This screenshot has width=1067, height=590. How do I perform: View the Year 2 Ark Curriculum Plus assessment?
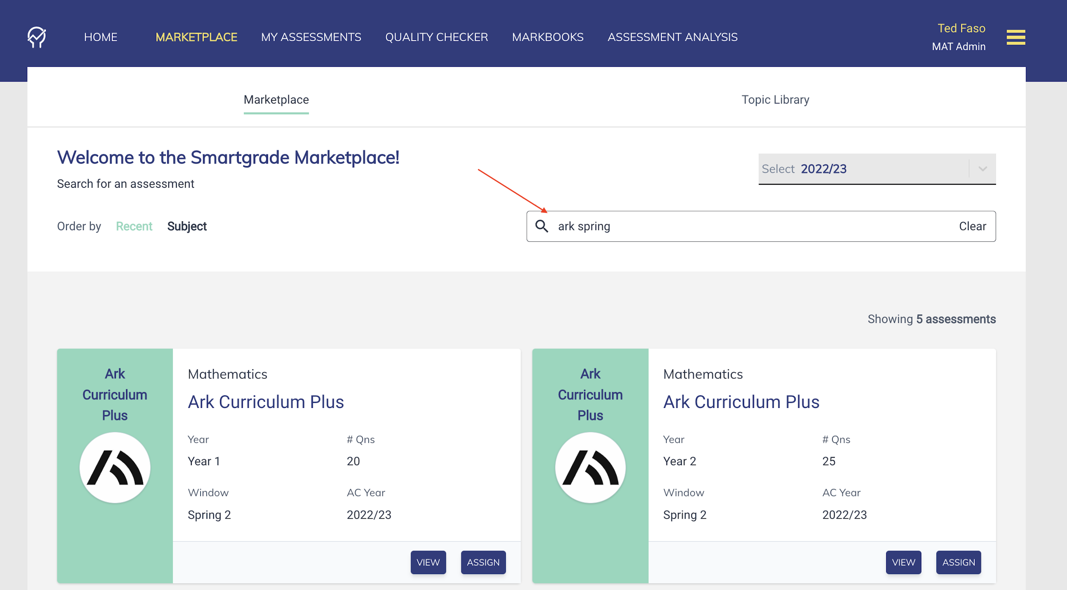click(x=904, y=562)
